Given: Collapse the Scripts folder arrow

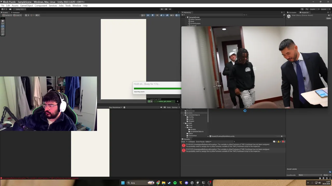Looking at the screenshot, I should (x=183, y=123).
